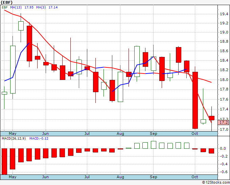Click May on the price chart axis
This screenshot has width=230, height=185.
[x=13, y=133]
